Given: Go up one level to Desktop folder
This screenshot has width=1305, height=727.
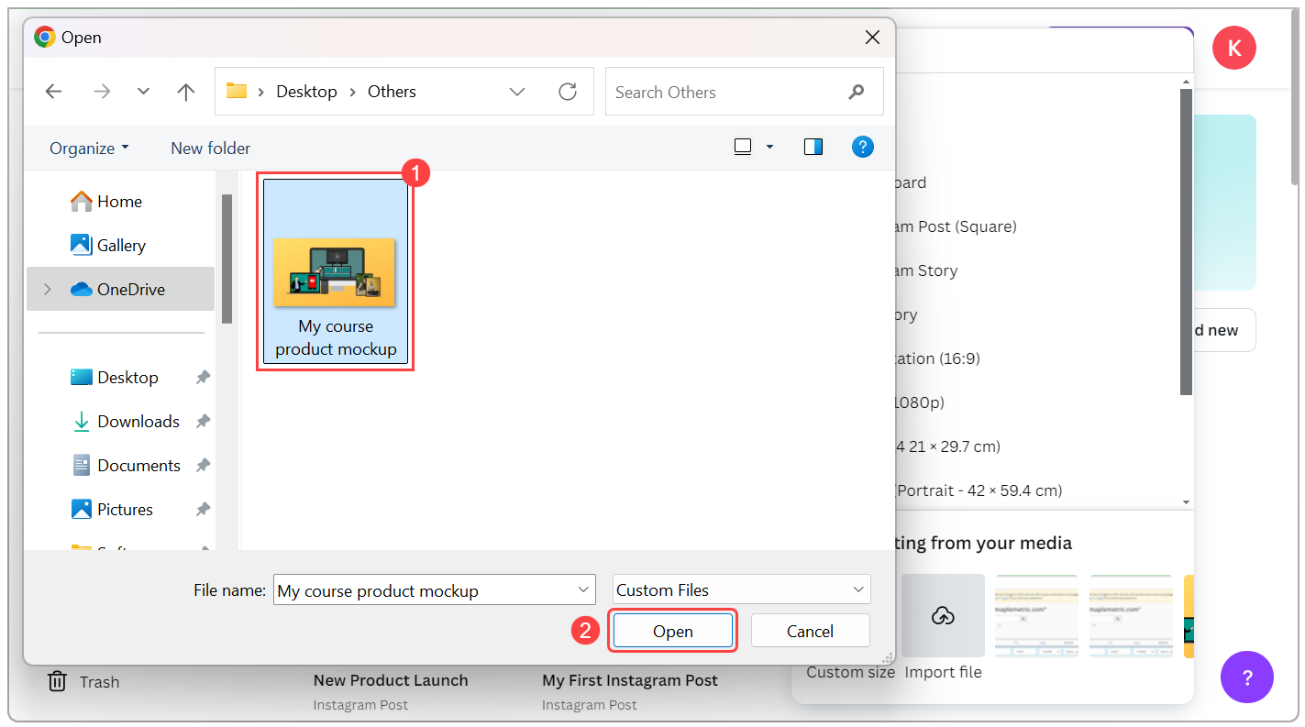Looking at the screenshot, I should tap(185, 91).
